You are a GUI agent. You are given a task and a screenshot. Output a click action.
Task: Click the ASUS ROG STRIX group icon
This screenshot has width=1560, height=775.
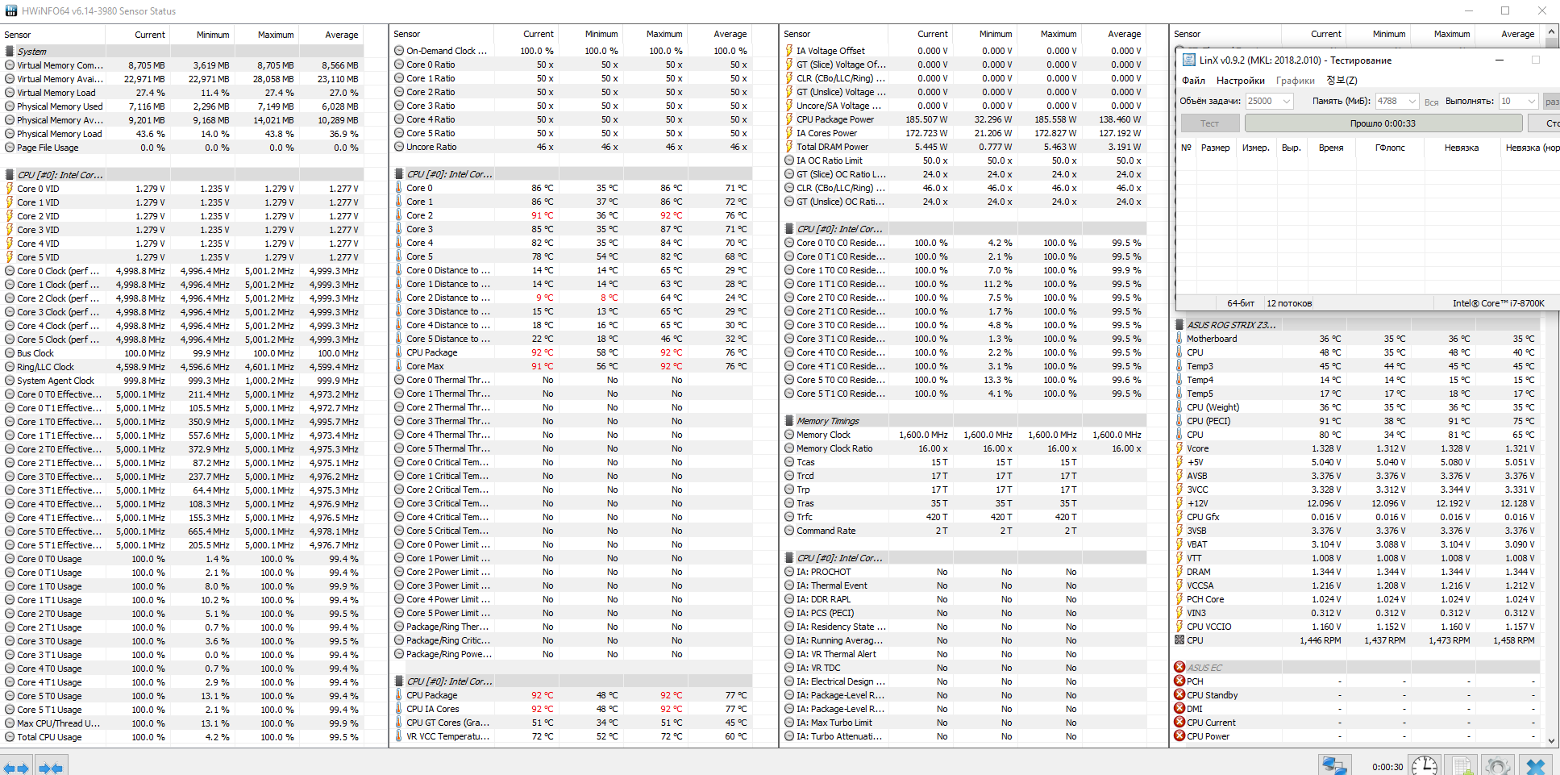1179,325
